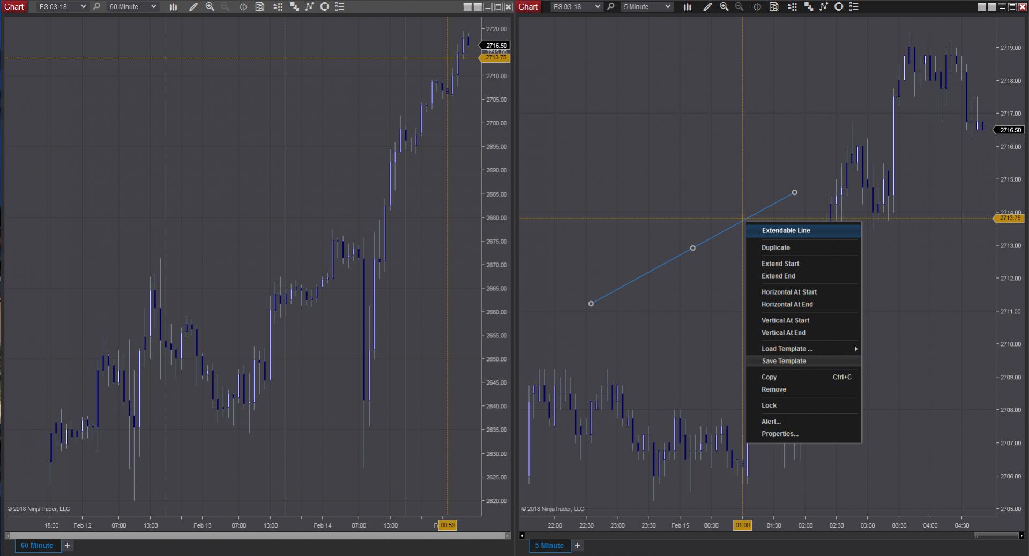Viewport: 1029px width, 556px height.
Task: Switch to the 60 Minute tab
Action: pyautogui.click(x=37, y=545)
